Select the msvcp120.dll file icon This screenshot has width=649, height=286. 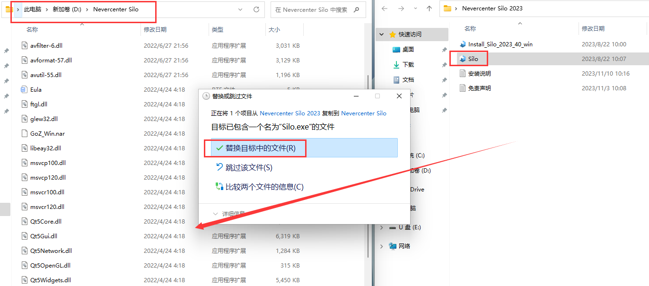[x=25, y=177]
